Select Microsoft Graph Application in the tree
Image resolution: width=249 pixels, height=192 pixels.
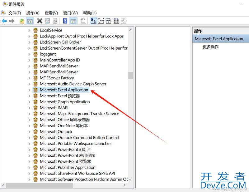(65, 102)
